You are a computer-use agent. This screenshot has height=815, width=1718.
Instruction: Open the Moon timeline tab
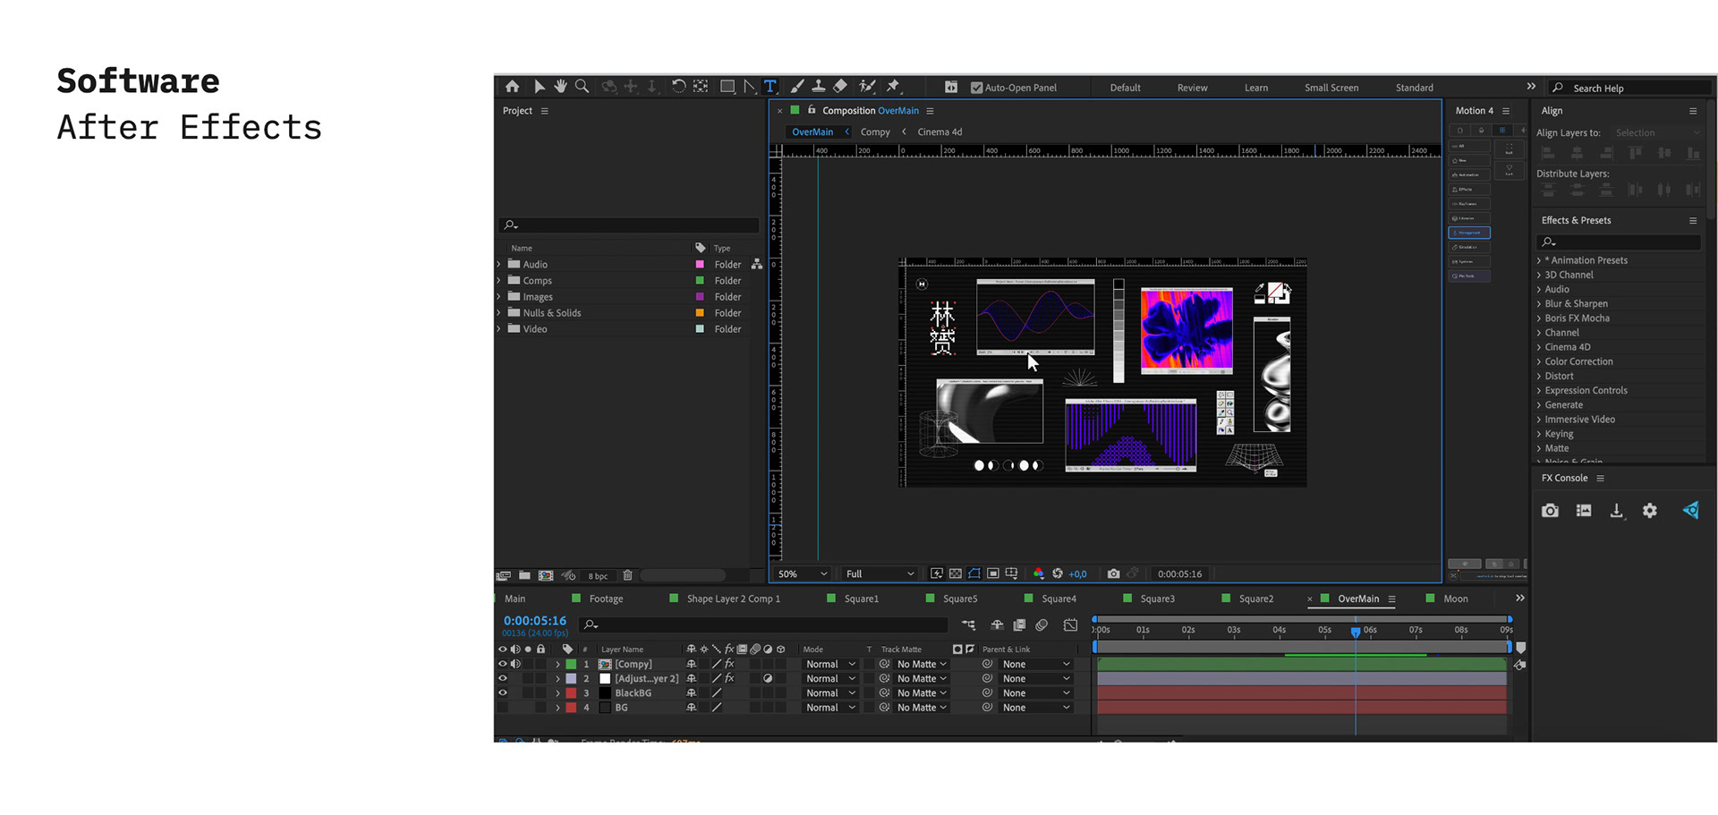click(x=1456, y=599)
